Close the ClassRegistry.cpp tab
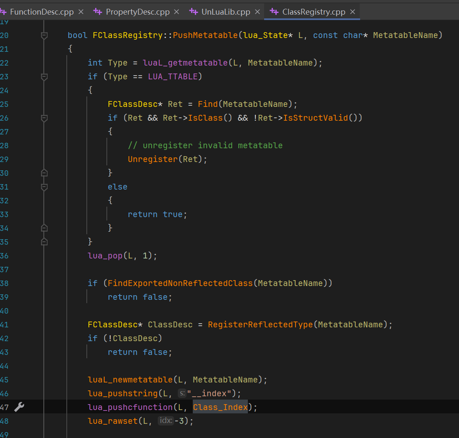The image size is (459, 438). pyautogui.click(x=353, y=12)
